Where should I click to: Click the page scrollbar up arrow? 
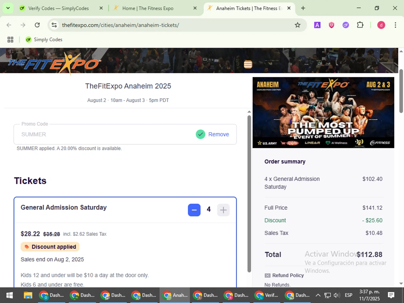[x=401, y=51]
